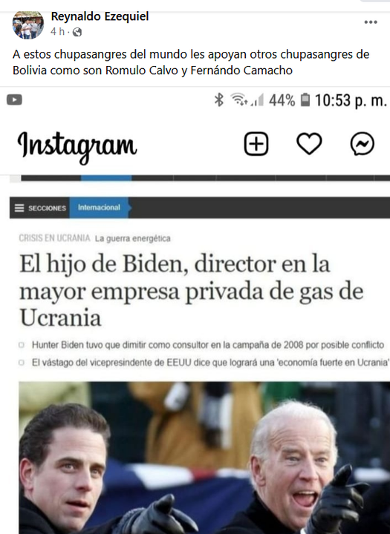390x534 pixels.
Task: Click Reynaldo Ezequiel's profile picture
Action: [28, 24]
